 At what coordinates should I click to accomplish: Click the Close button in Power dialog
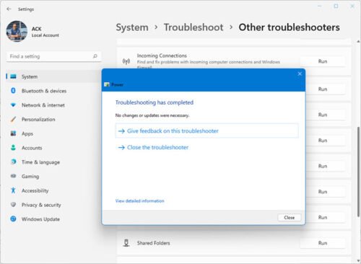(x=290, y=217)
